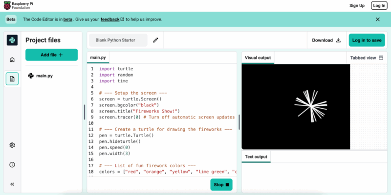Dismiss the beta banner with X
This screenshot has height=195, width=391.
click(x=377, y=19)
